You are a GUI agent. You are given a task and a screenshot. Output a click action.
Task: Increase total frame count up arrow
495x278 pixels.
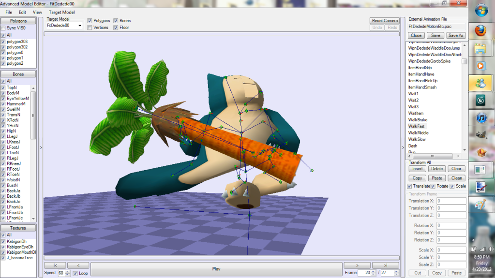pyautogui.click(x=396, y=271)
